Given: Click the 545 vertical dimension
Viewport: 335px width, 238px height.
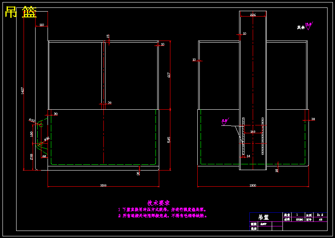Looking at the screenshot, I should [x=169, y=140].
